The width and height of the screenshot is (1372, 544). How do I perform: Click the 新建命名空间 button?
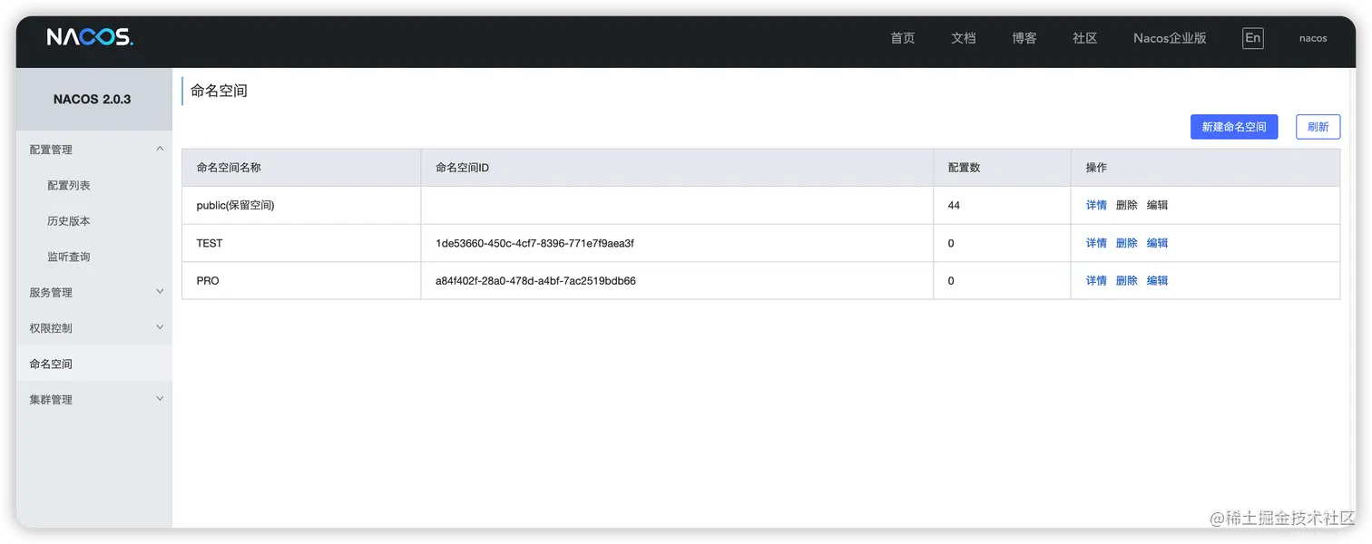point(1233,127)
